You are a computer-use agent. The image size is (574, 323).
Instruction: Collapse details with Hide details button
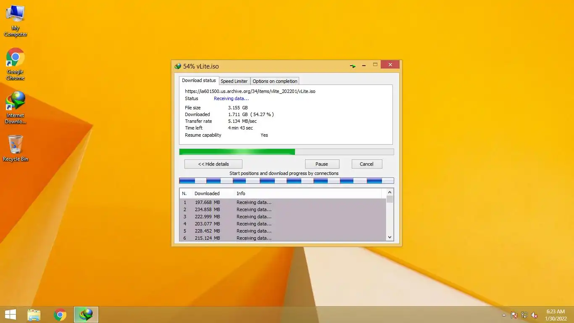213,164
